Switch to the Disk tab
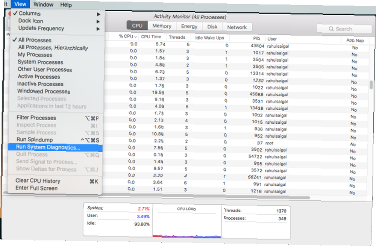Viewport: 376px width, 247px height. coord(212,27)
